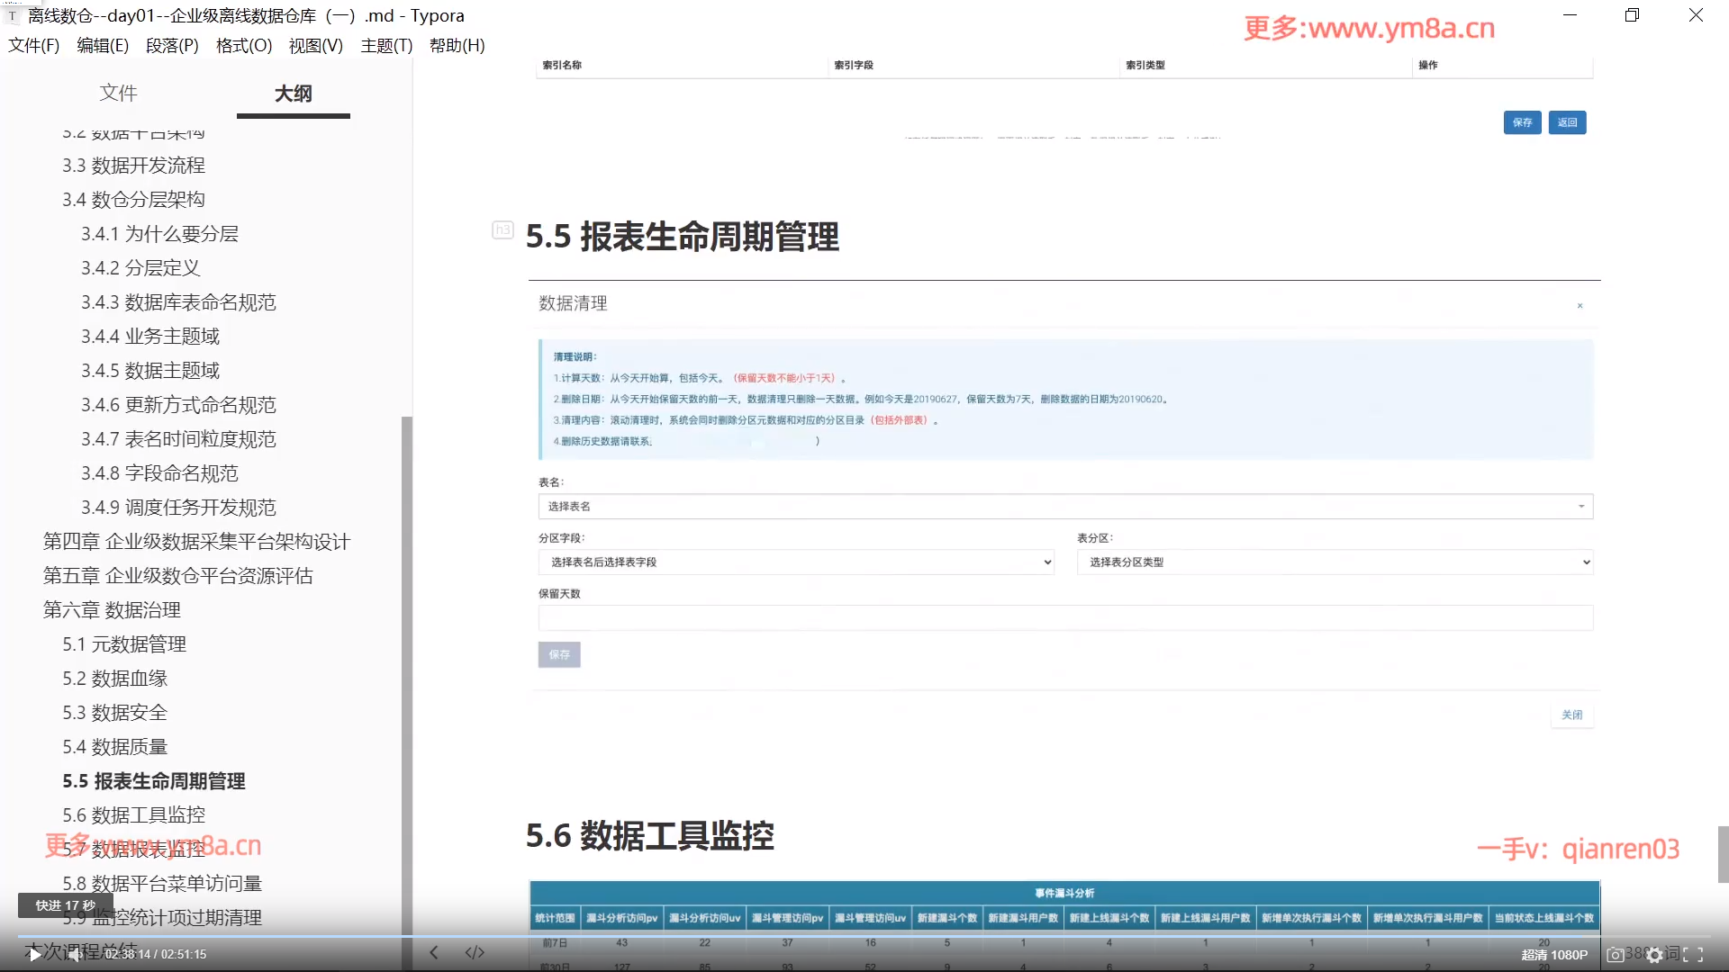Take a screenshot with camera icon

[1616, 955]
